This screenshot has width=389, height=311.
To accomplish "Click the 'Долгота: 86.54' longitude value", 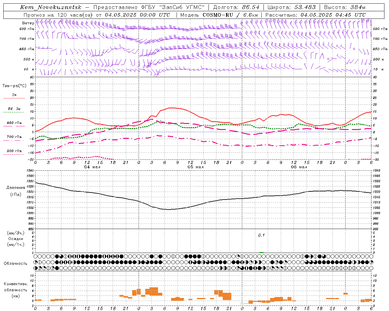I will click(236, 7).
